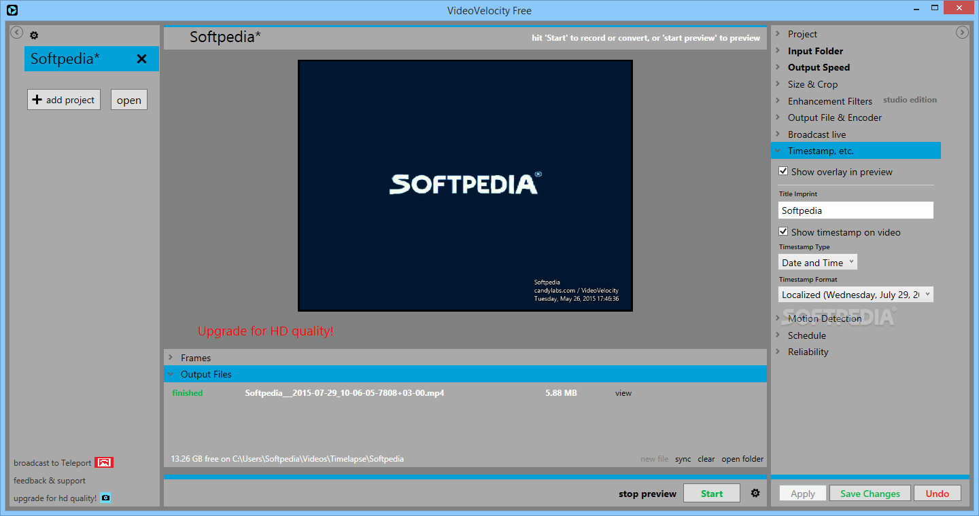Click the red Upgrade for HD quality! text
The width and height of the screenshot is (979, 516).
pos(266,331)
